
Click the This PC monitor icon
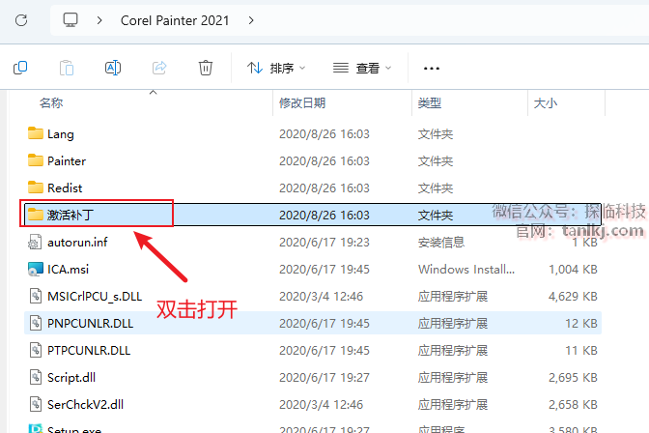pyautogui.click(x=71, y=19)
